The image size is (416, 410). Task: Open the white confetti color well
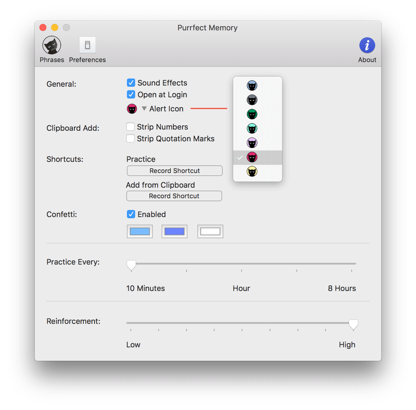(210, 231)
